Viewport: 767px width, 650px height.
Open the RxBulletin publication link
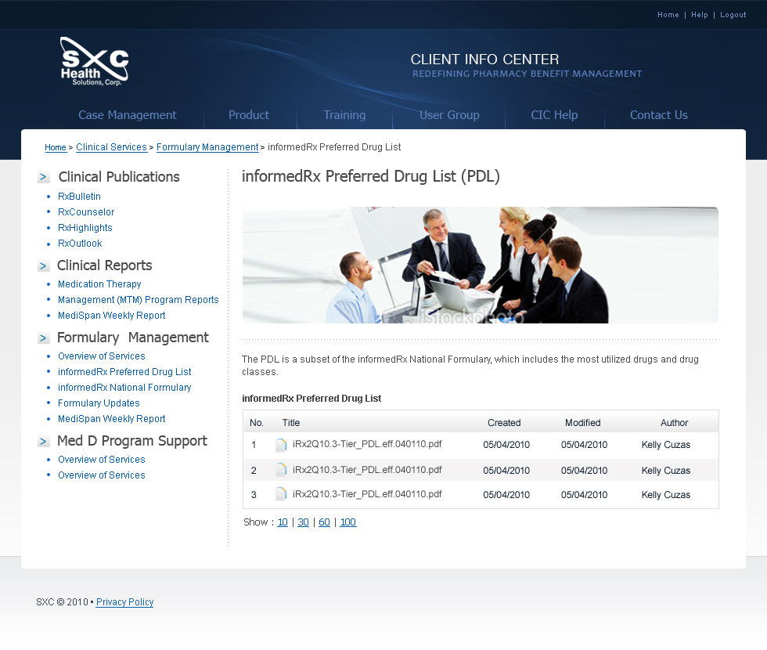click(x=79, y=197)
